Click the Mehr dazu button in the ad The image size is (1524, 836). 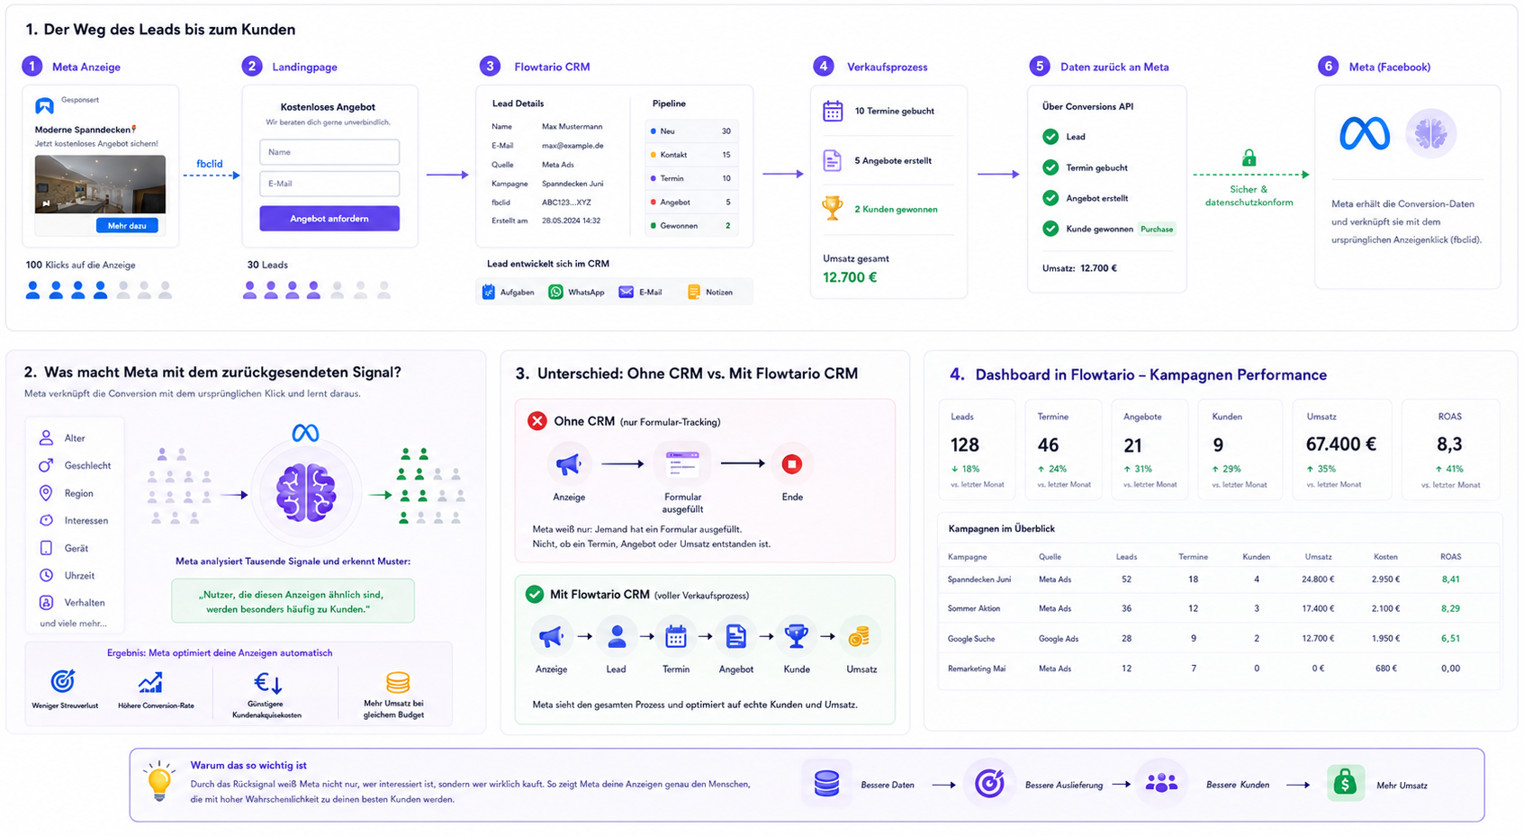127,226
